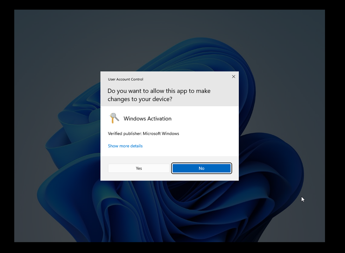The height and width of the screenshot is (253, 345).
Task: Click the Windows Activation keys icon
Action: [114, 118]
